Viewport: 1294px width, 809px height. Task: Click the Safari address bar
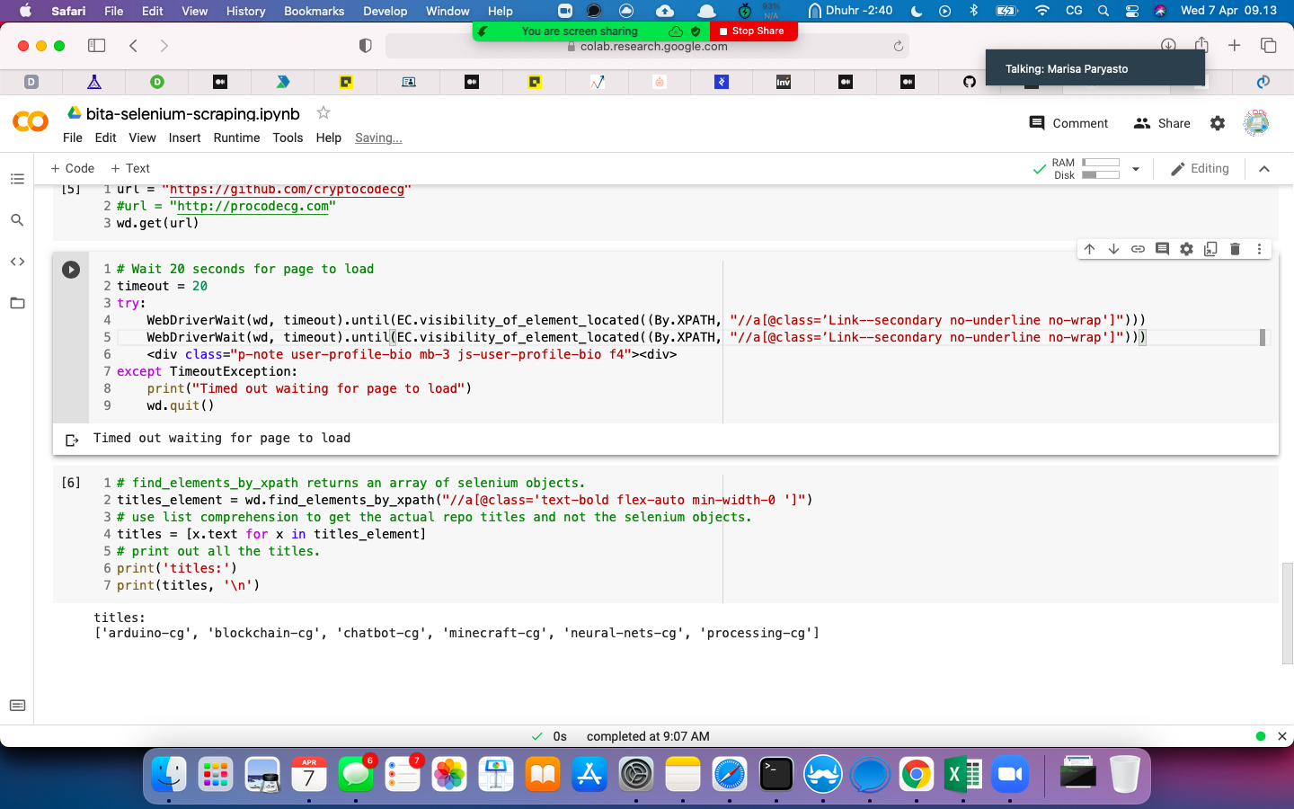point(647,46)
